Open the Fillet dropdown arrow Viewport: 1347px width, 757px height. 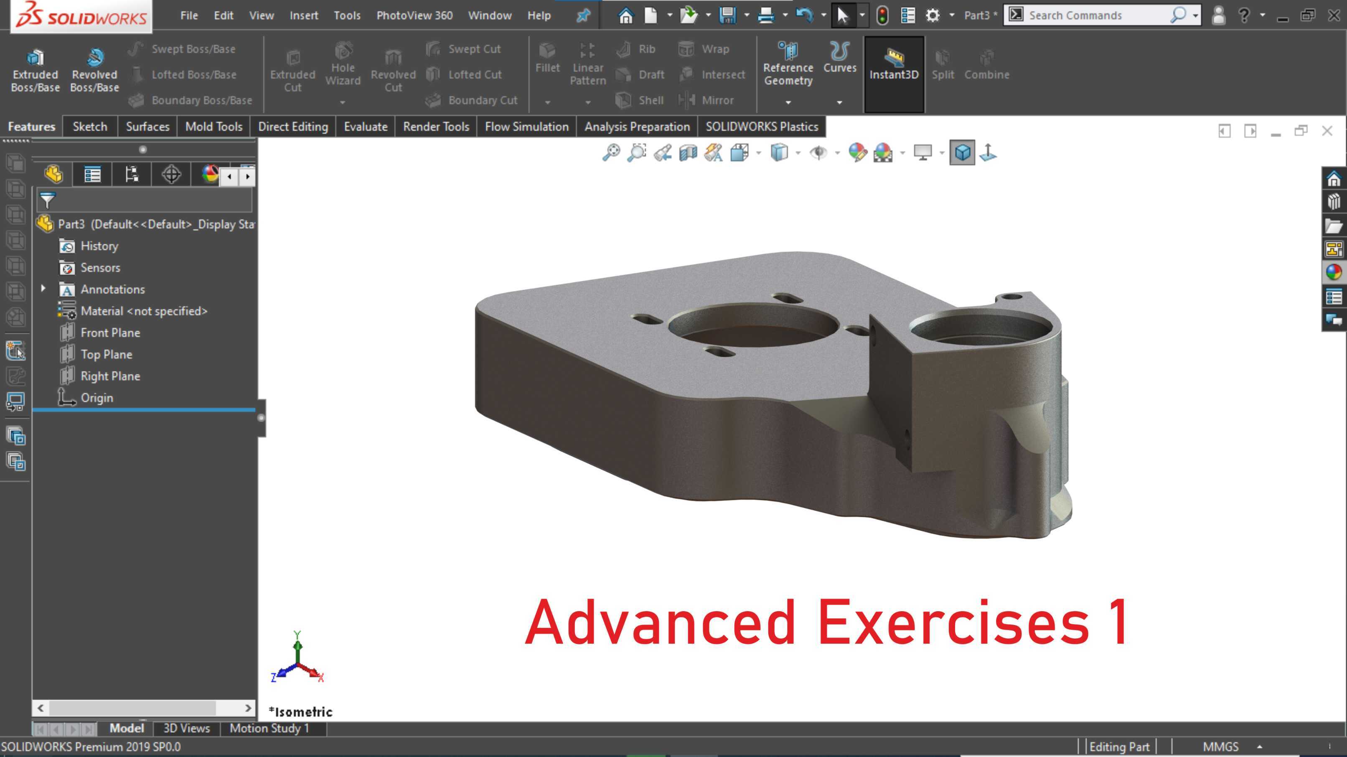tap(547, 102)
